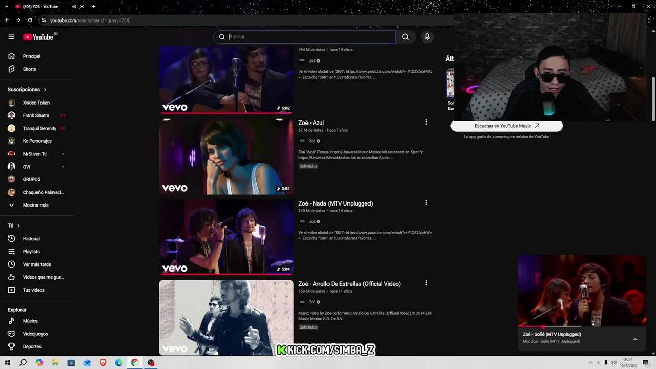Click the page vertical scrollbar
The height and width of the screenshot is (369, 656).
(x=653, y=99)
